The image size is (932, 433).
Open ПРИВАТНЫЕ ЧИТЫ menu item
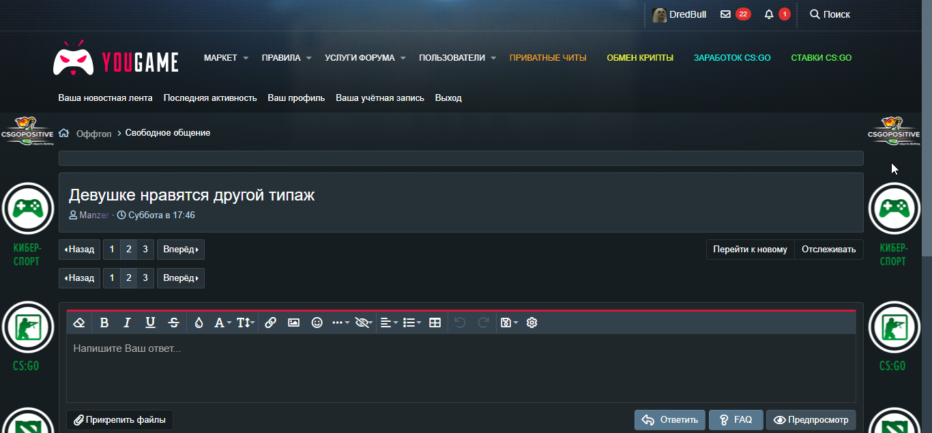pos(548,58)
